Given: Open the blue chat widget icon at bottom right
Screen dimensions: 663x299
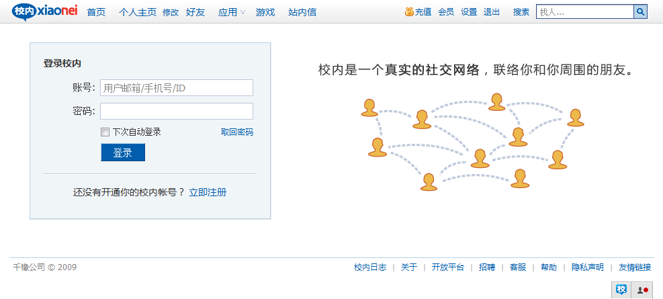Looking at the screenshot, I should pos(621,290).
